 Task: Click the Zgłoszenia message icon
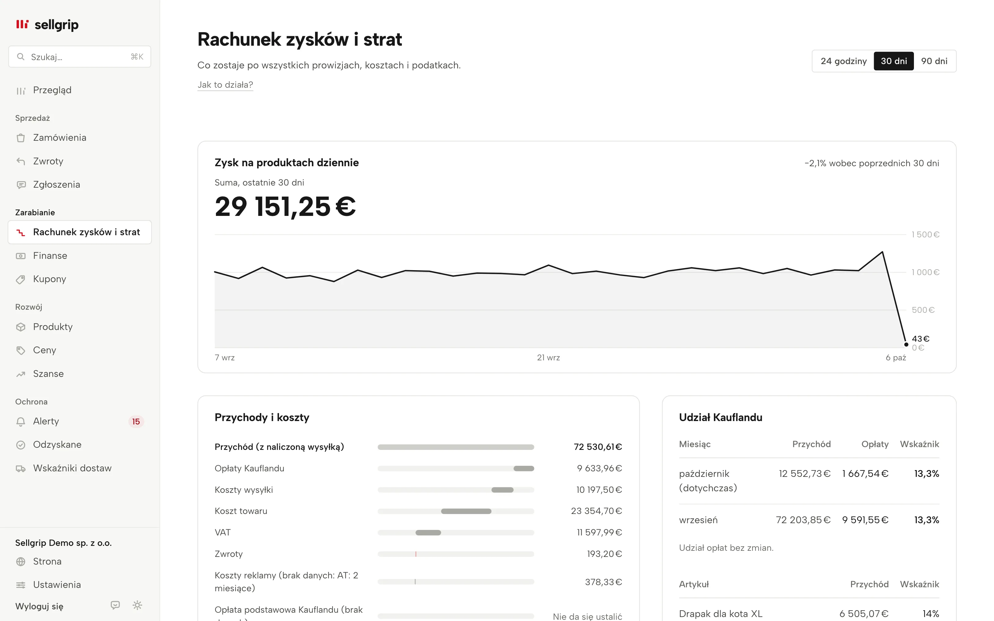[21, 185]
